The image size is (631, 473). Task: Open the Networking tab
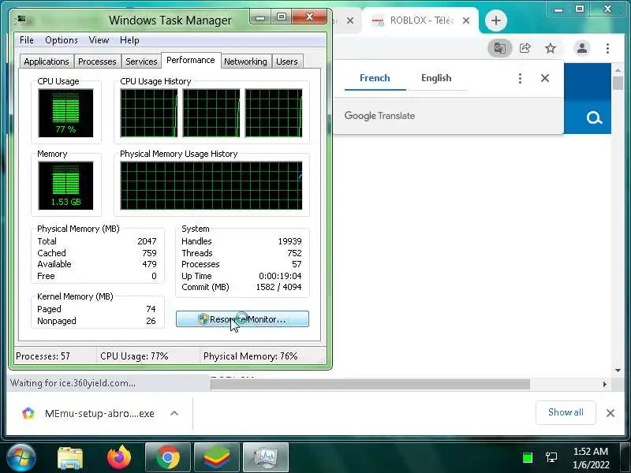point(245,61)
